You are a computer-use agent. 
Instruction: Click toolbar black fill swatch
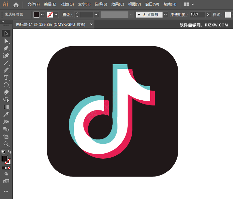coord(5,158)
